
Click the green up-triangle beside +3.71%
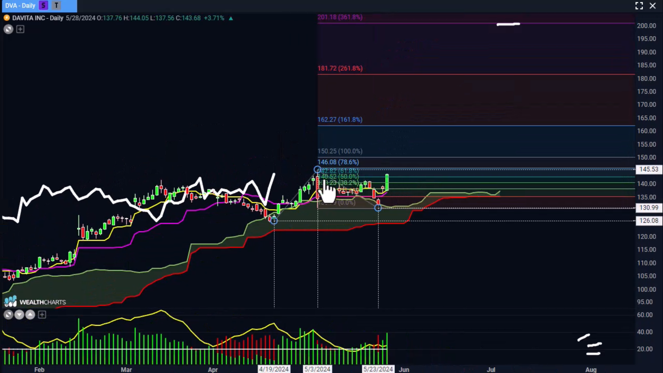coord(231,18)
